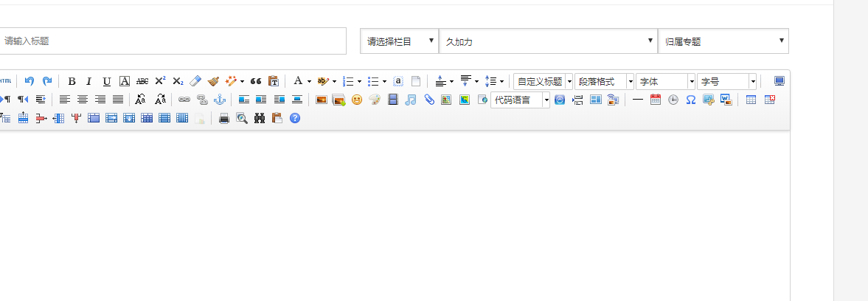This screenshot has width=868, height=301.
Task: Open the 段落格式 paragraph format dropdown
Action: (x=605, y=81)
